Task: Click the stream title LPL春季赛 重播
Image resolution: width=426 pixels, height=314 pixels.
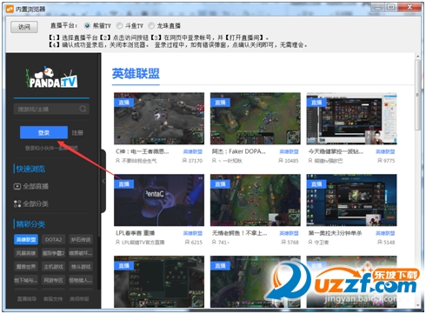Action: click(x=135, y=233)
